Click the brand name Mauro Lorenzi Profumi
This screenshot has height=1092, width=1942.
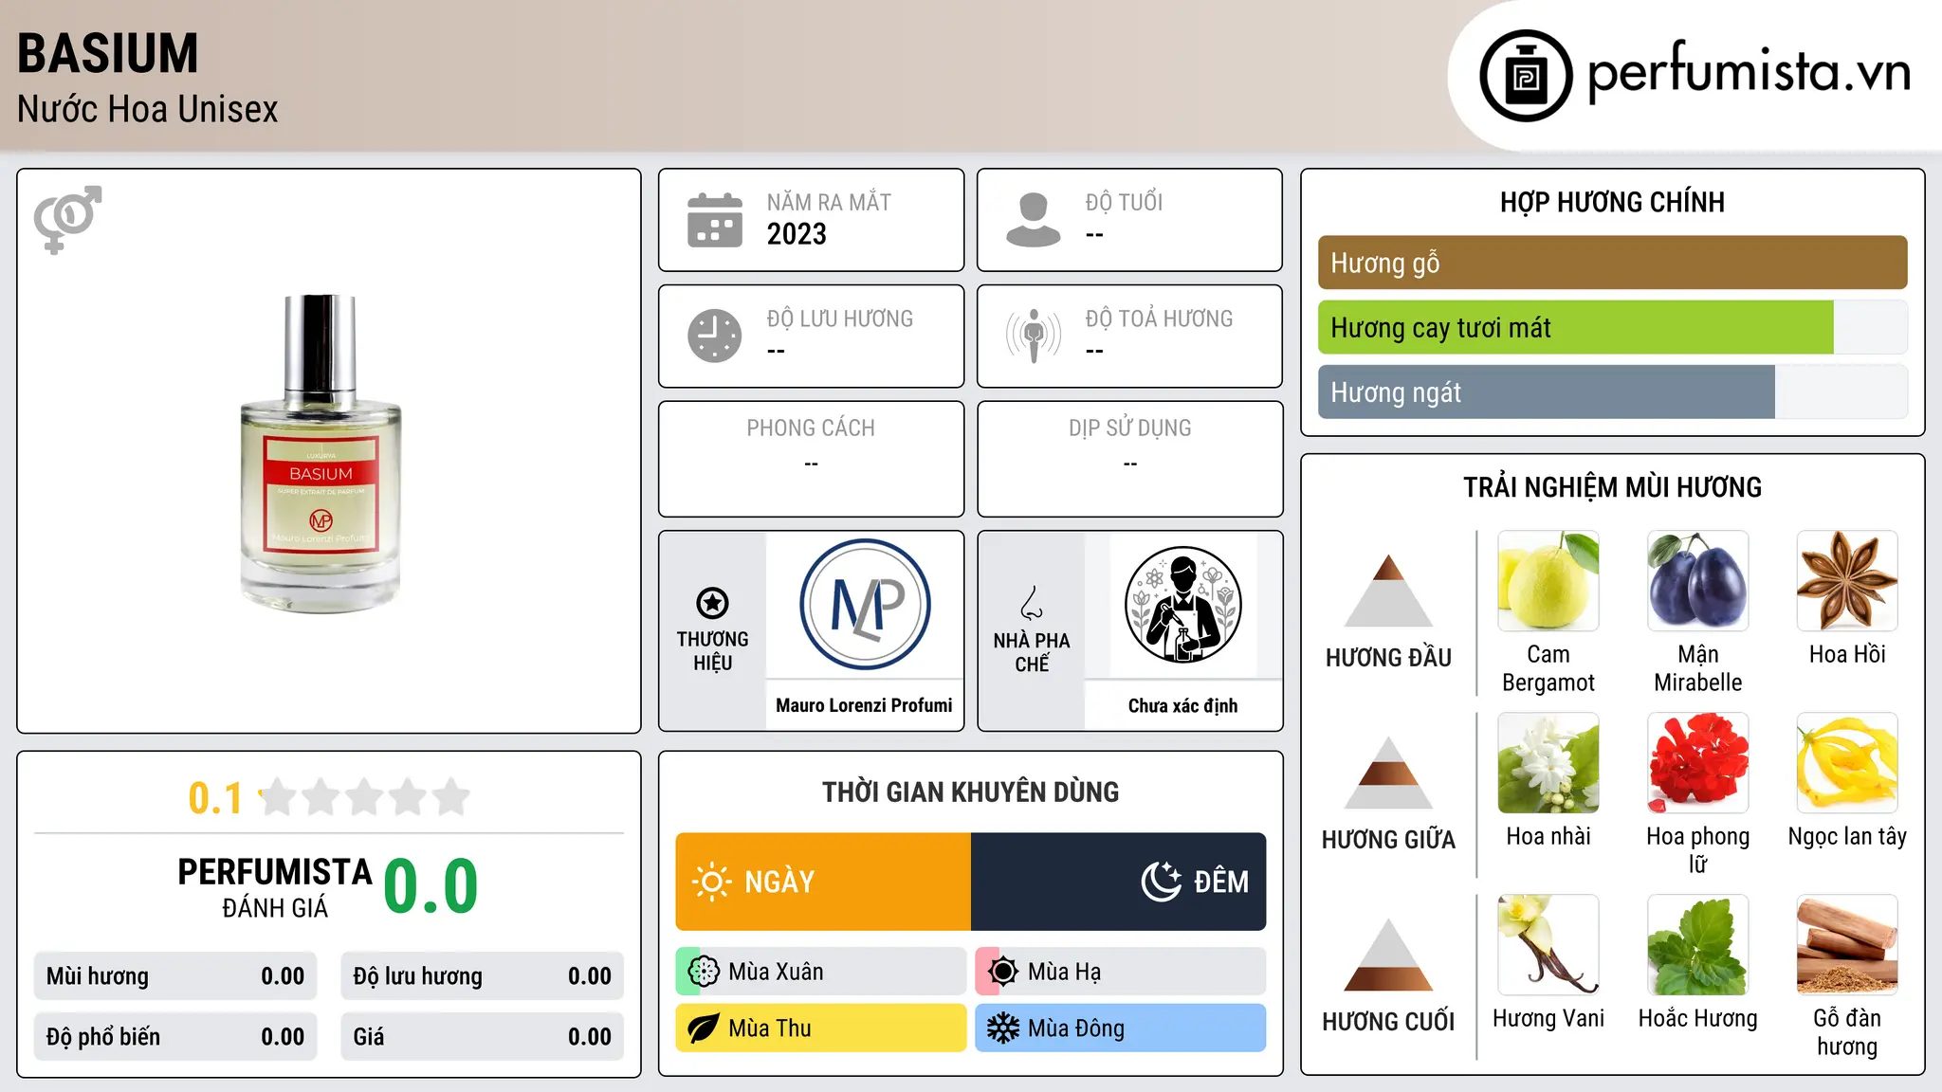coord(865,705)
